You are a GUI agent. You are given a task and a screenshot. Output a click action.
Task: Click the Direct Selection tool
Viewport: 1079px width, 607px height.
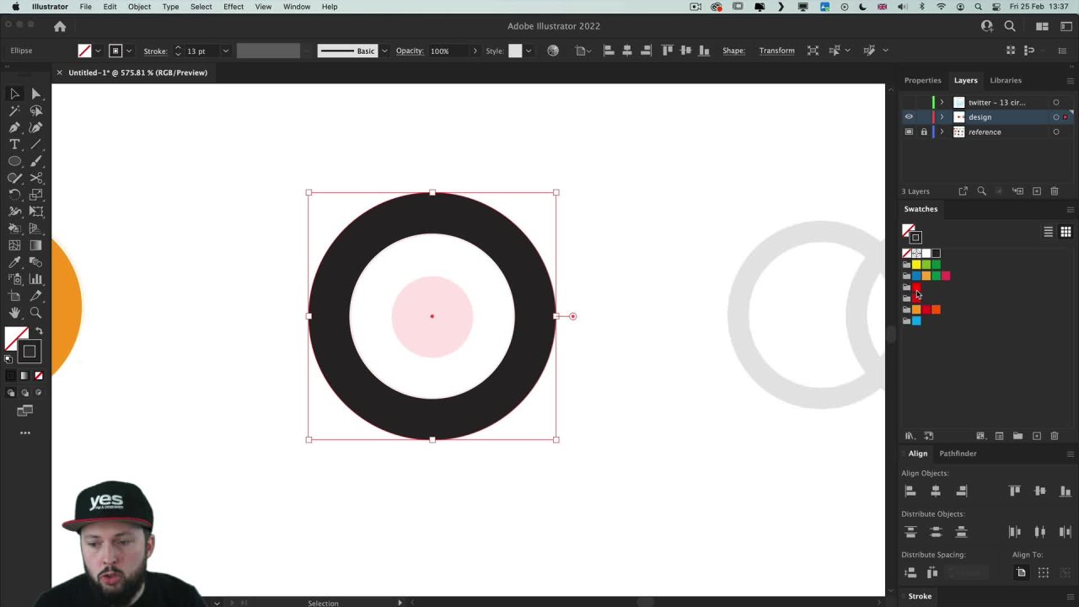click(36, 94)
